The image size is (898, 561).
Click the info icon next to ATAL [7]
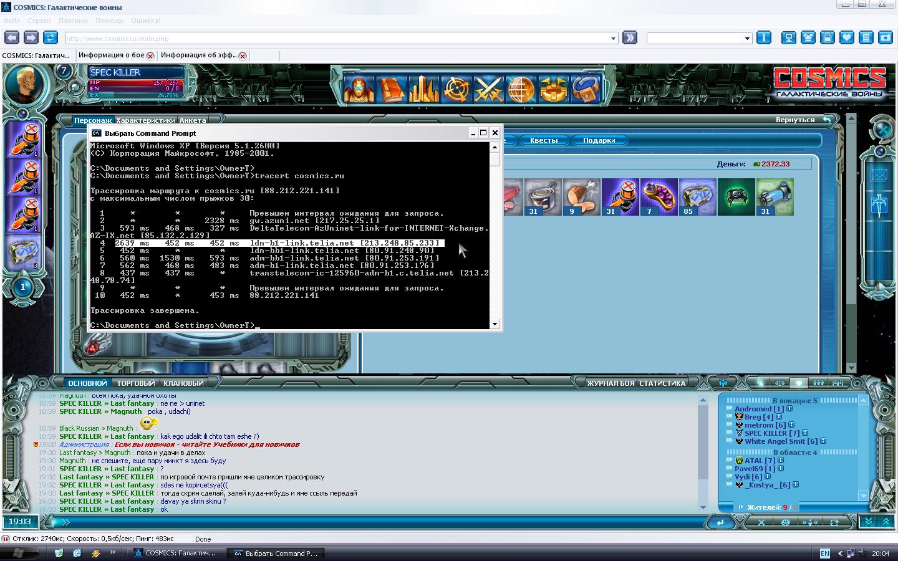click(x=781, y=460)
